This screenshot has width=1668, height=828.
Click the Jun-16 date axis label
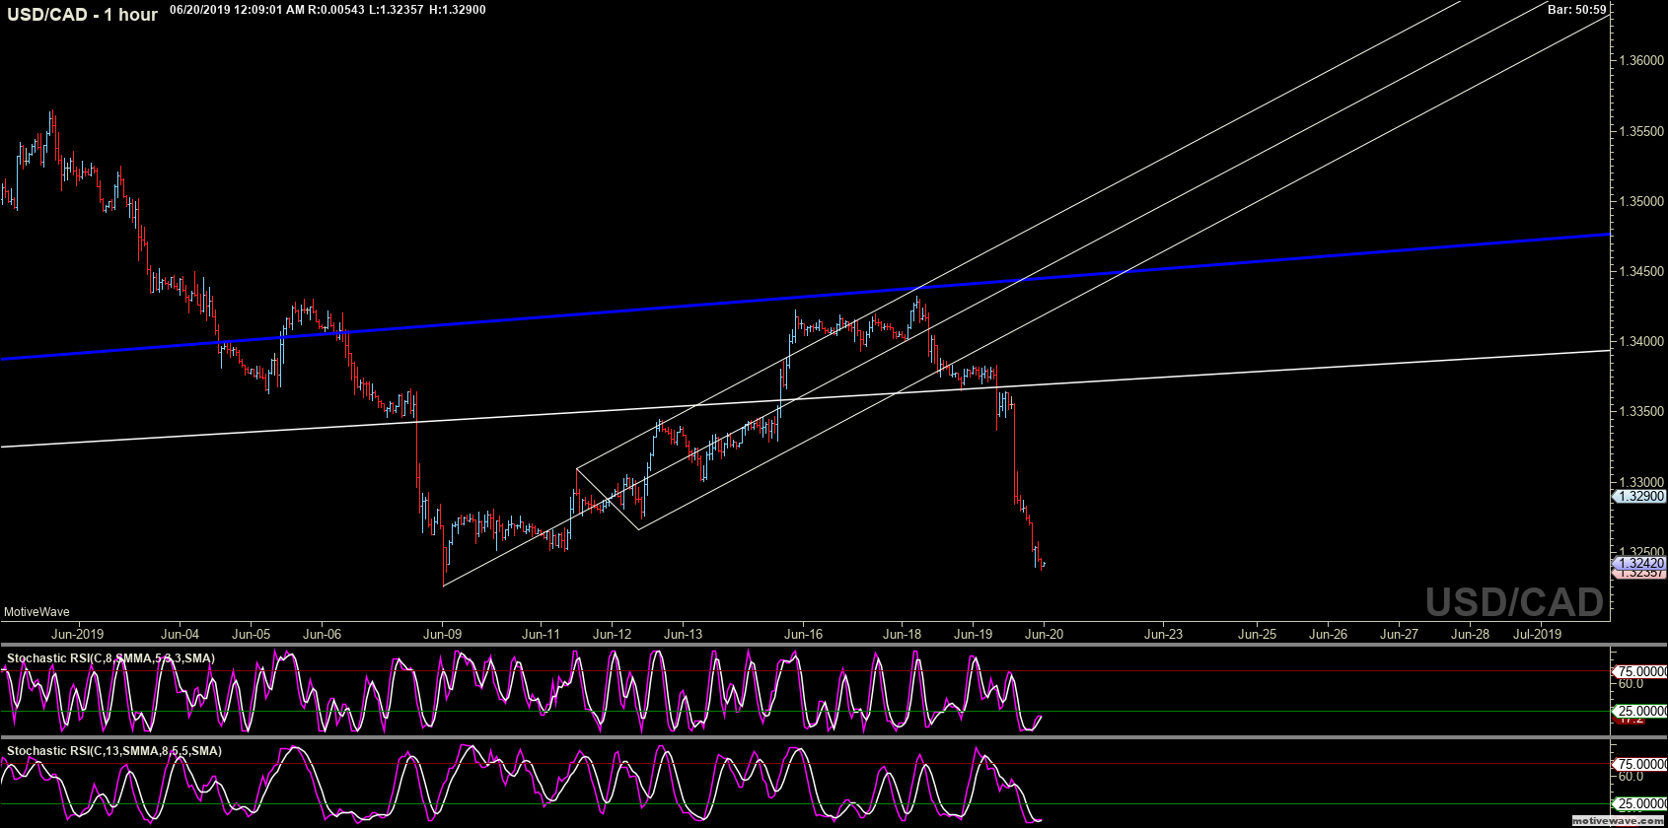803,634
